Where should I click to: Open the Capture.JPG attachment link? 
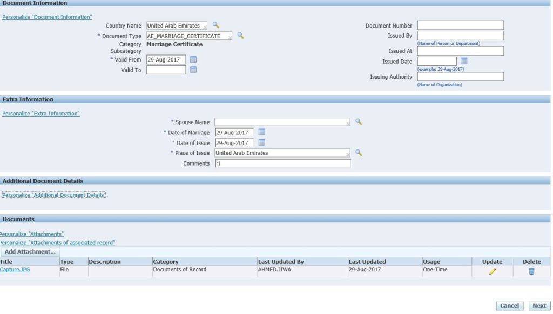(x=14, y=270)
